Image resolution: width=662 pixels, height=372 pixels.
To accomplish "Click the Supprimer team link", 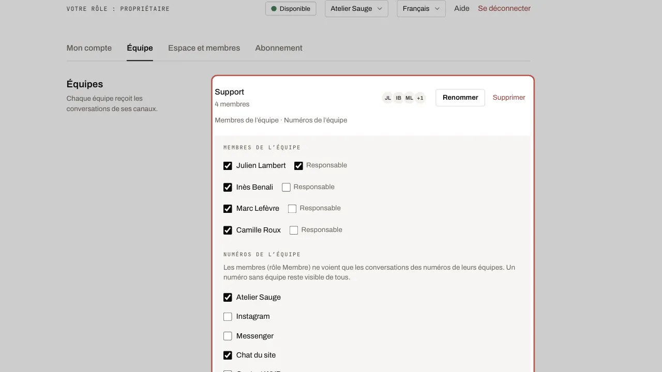I will 509,98.
